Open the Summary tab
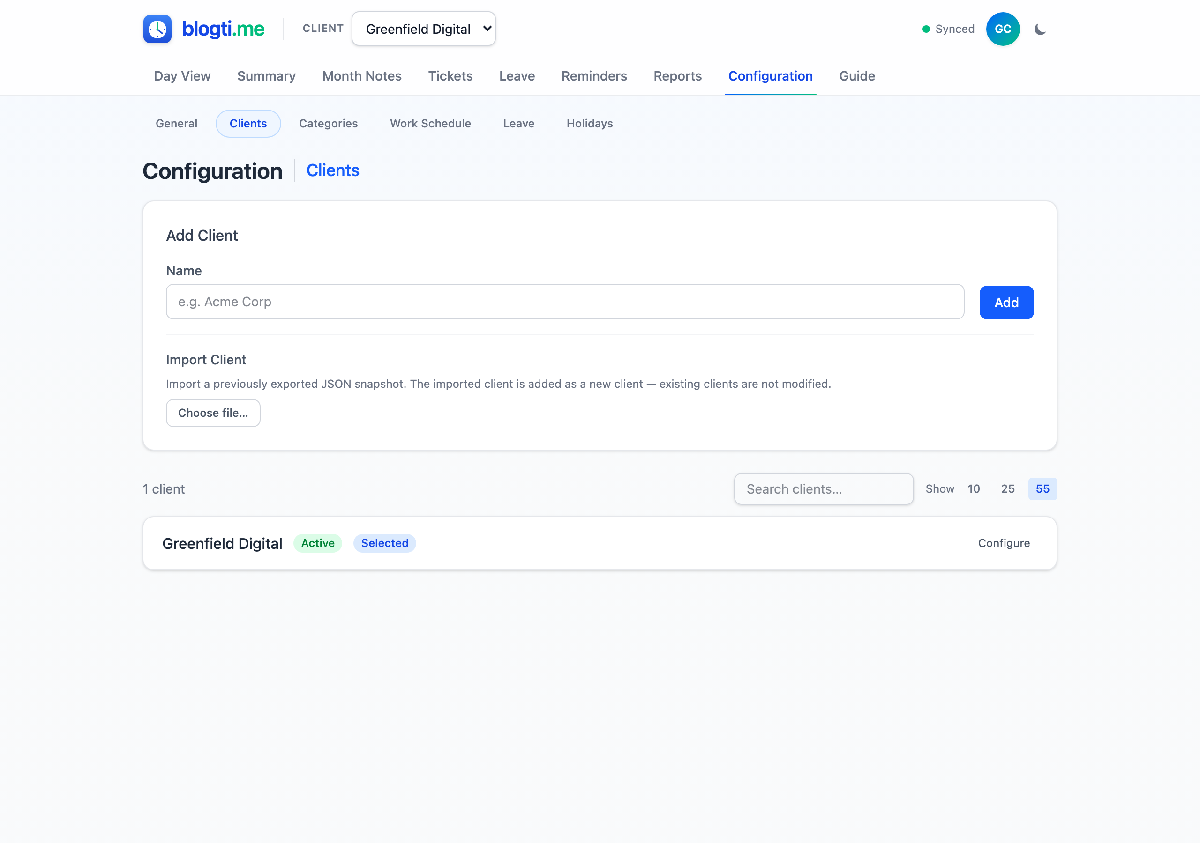 point(267,76)
